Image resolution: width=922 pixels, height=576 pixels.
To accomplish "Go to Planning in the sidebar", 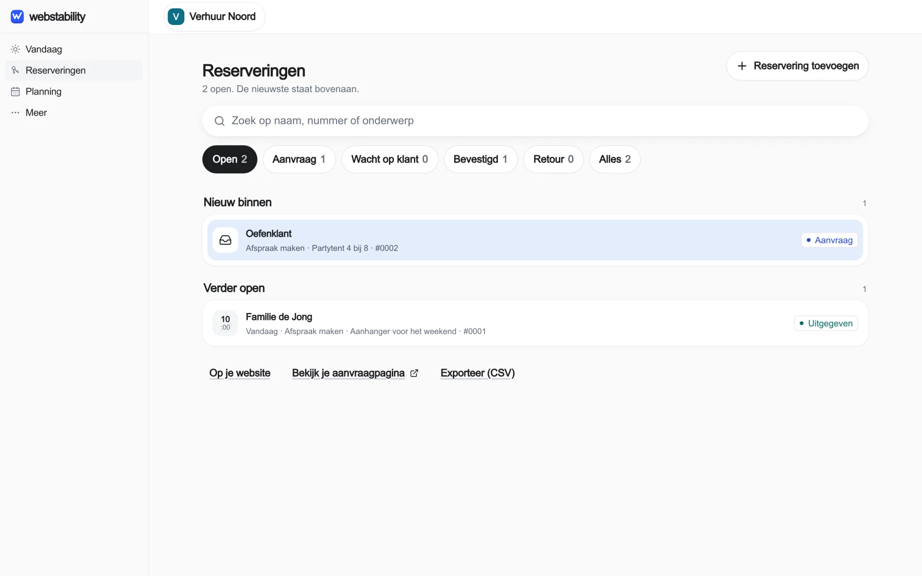I will pyautogui.click(x=74, y=92).
